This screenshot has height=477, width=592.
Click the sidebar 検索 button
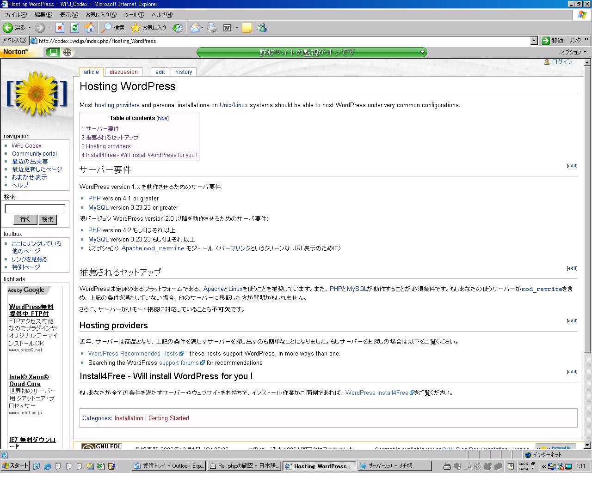(x=48, y=219)
